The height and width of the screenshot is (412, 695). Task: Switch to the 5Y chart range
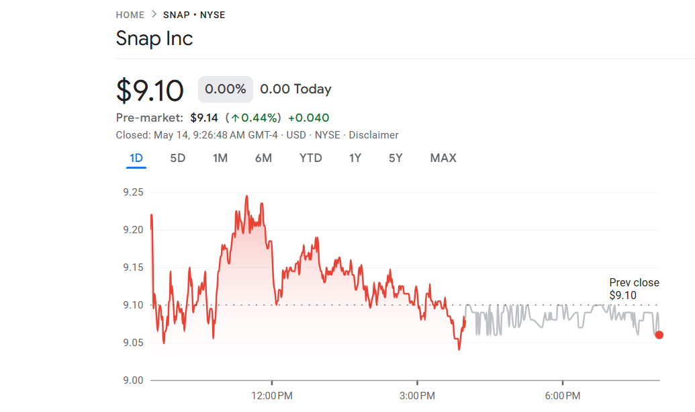pos(396,159)
